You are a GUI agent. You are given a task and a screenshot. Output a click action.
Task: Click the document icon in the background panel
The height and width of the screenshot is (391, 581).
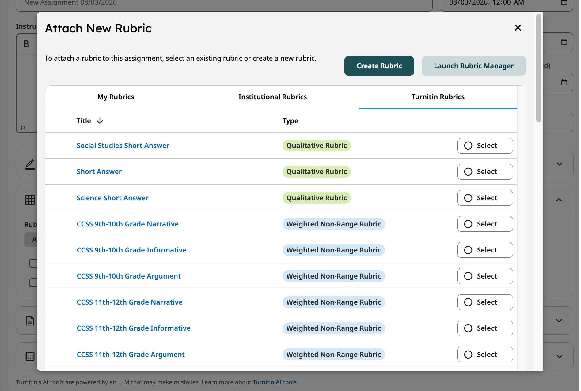coord(30,321)
